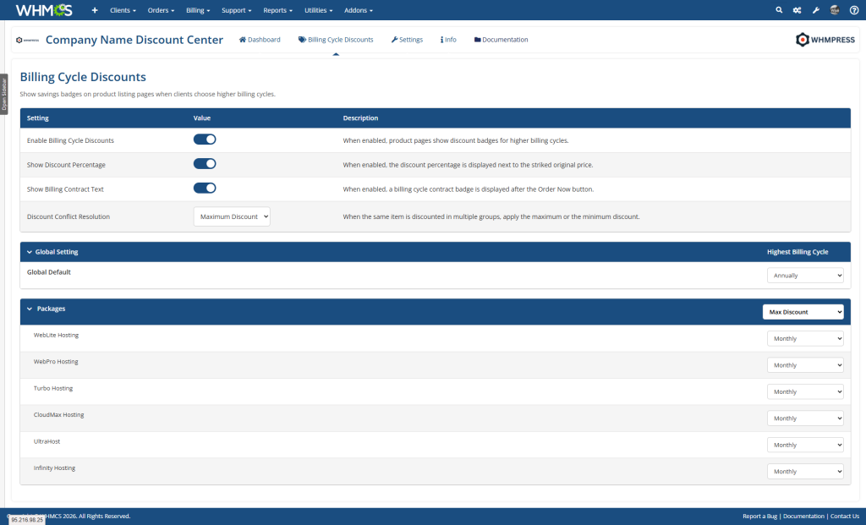Click the WebLite Hosting row name

(x=56, y=335)
